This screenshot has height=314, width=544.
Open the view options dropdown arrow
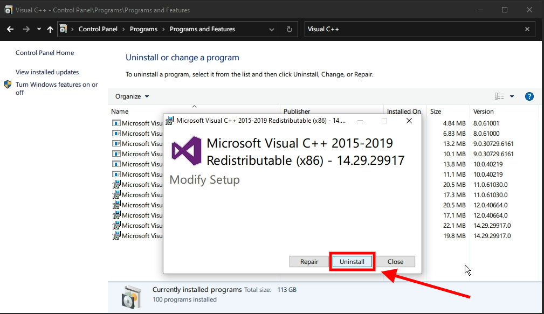[512, 96]
